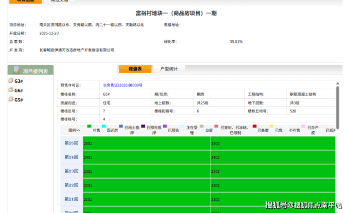Screen dimensions: 350x213
Task: Click the 项目楼列表 header icon
Action: tap(17, 70)
